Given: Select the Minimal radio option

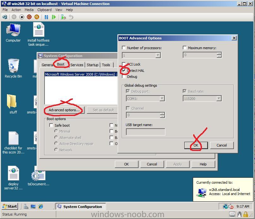Looking at the screenshot, I should click(x=56, y=131).
